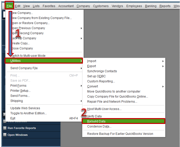Expand Shipping submenu arrow
Viewport: 180px width, 147px height.
pyautogui.click(x=81, y=101)
